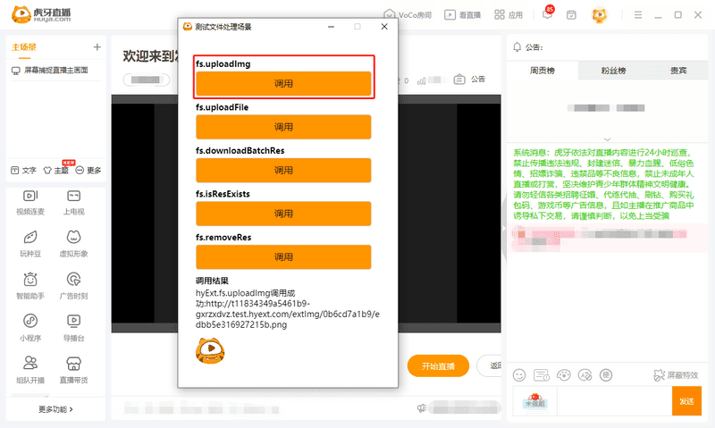Open 更多 options in scene panel
This screenshot has height=428, width=715.
click(x=88, y=170)
